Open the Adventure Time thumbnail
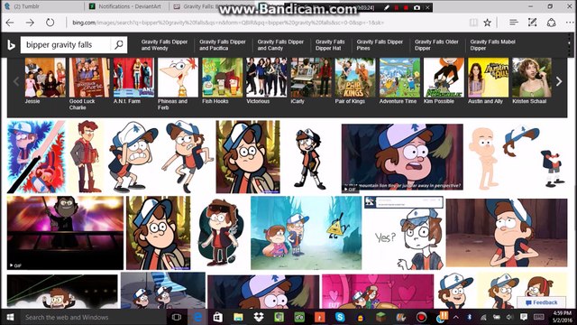577x325 pixels. coord(399,78)
